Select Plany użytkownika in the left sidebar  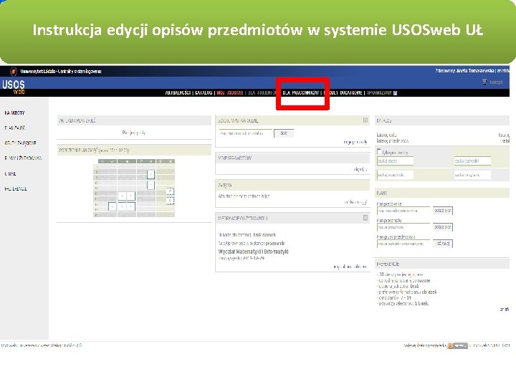(23, 158)
